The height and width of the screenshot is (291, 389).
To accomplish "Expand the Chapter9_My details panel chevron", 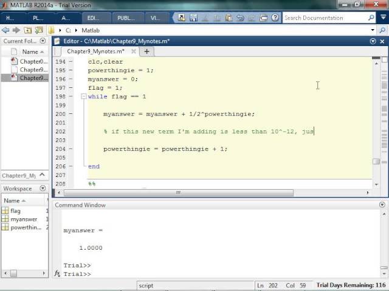I will (42, 175).
